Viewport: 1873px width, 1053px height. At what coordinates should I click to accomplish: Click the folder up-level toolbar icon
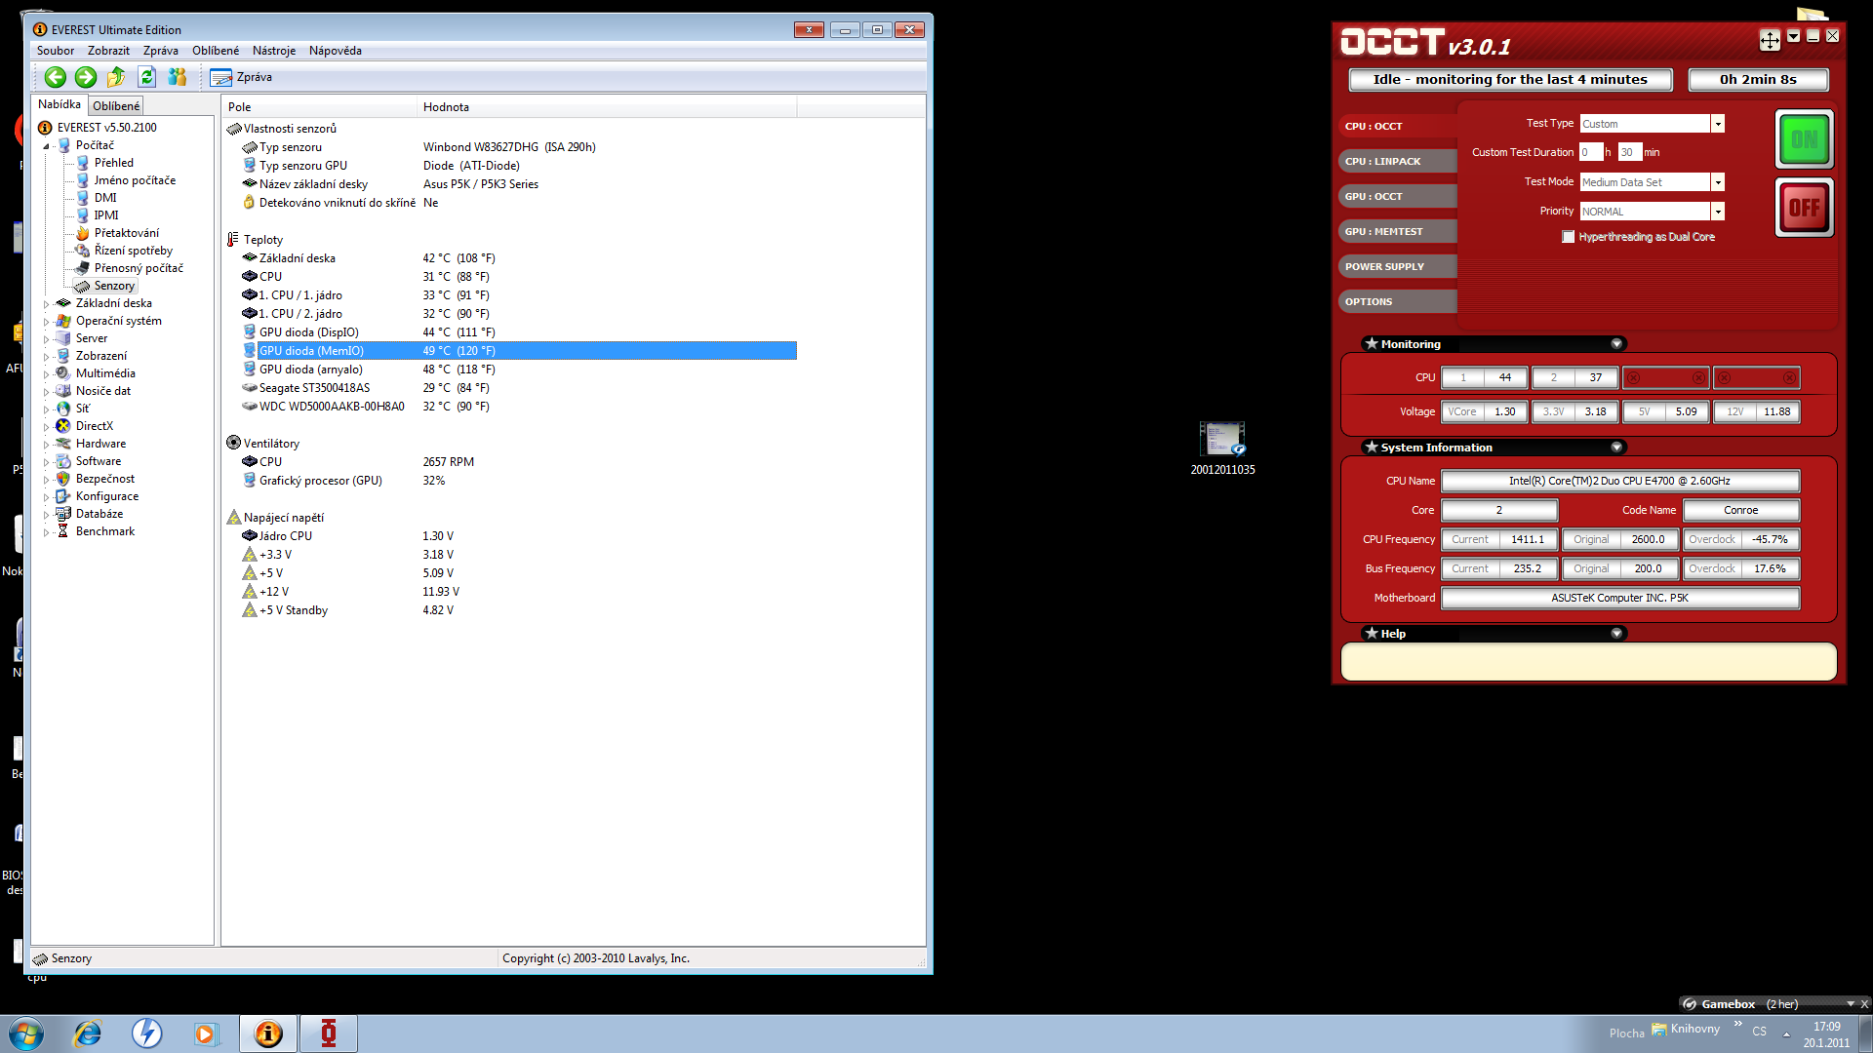(116, 77)
